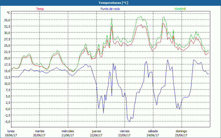Click the martes day label
Viewport: 221px width, 138px height.
40,131
